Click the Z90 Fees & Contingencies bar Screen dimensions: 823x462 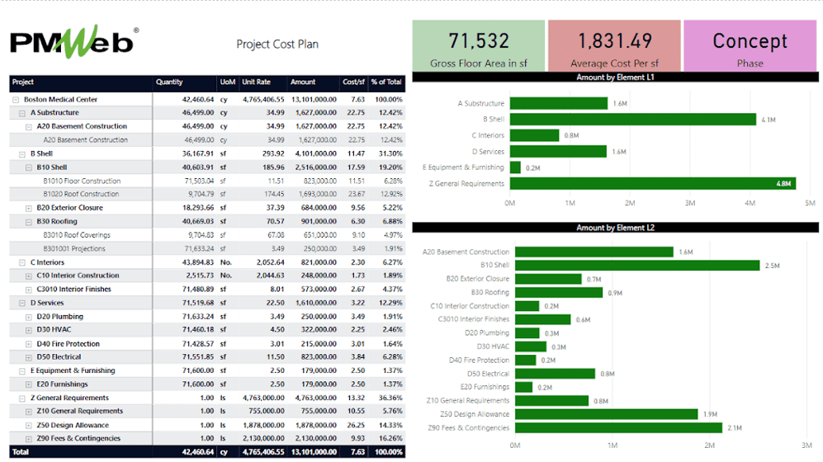[x=617, y=427]
